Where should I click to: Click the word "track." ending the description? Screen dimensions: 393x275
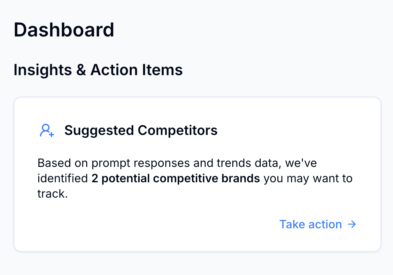(53, 194)
